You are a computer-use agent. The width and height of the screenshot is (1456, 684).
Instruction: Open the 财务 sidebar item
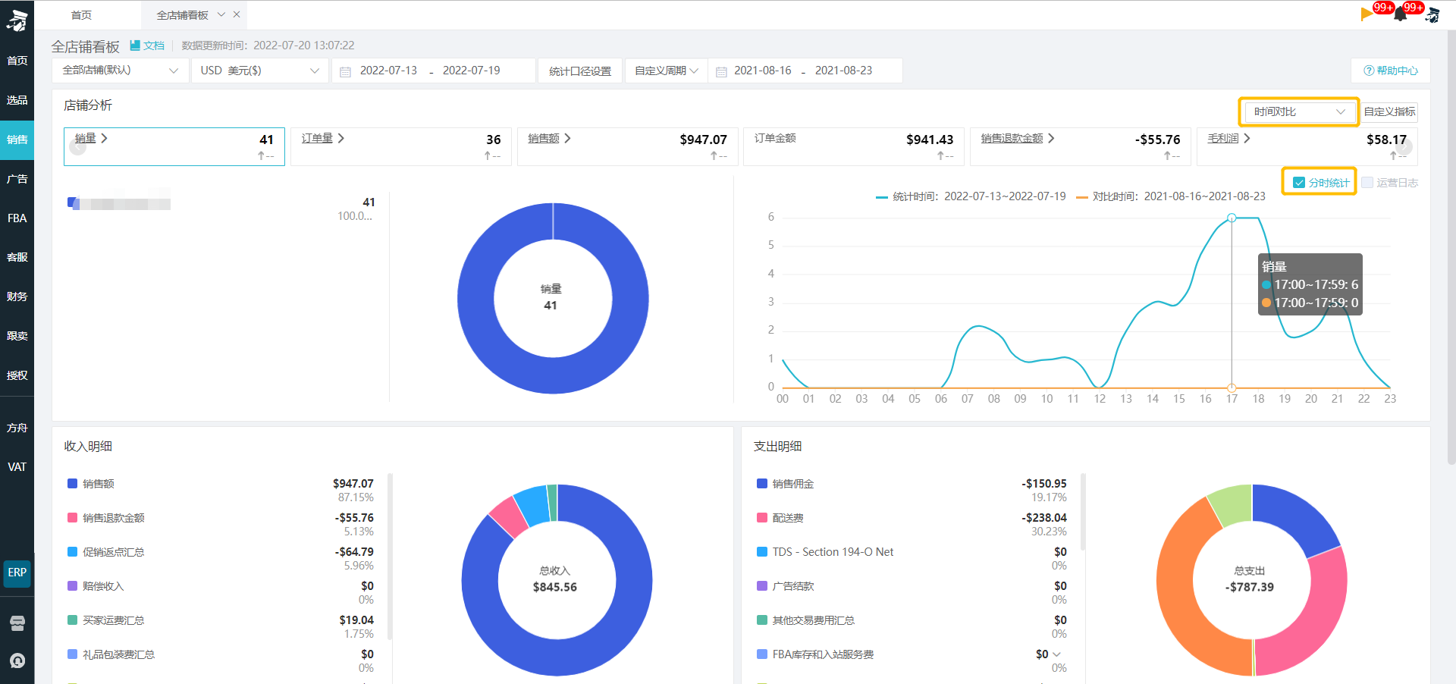pyautogui.click(x=17, y=297)
